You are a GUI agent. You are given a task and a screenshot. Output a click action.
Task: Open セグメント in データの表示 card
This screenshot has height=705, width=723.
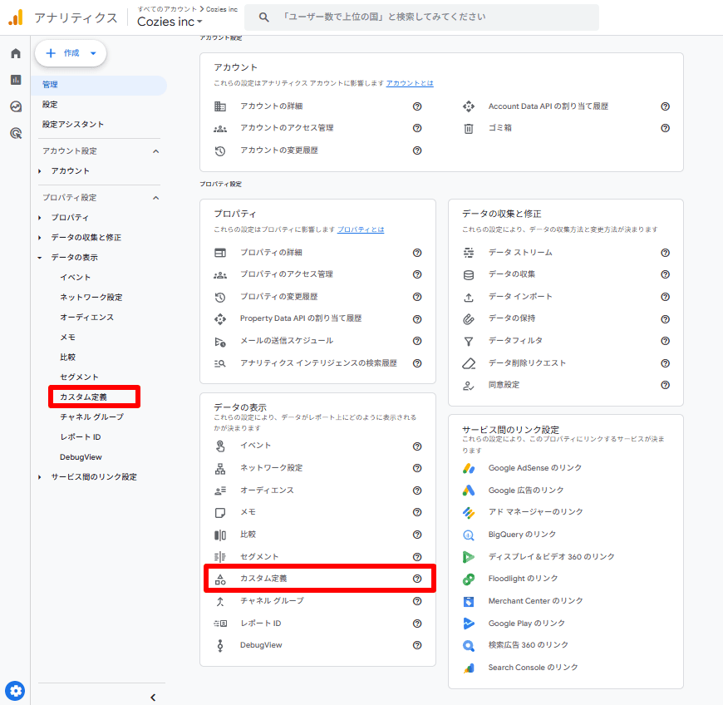[259, 557]
